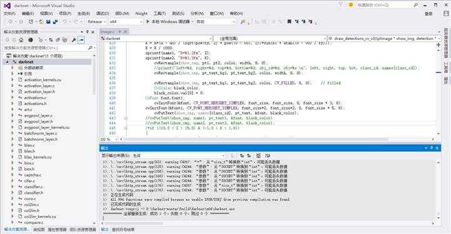Image resolution: width=451 pixels, height=234 pixels.
Task: Open the debugger target dropdown arrow
Action: coord(192,21)
